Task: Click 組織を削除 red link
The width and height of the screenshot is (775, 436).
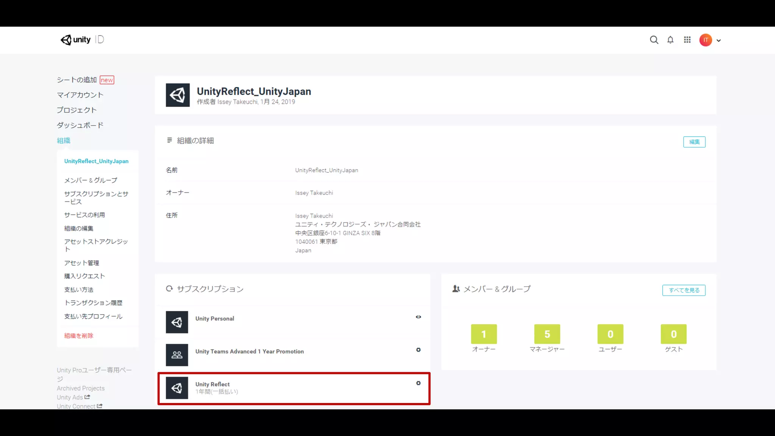Action: [78, 336]
